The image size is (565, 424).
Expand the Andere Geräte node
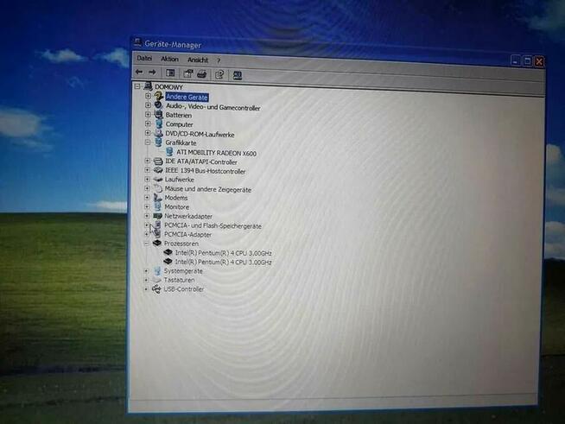148,96
